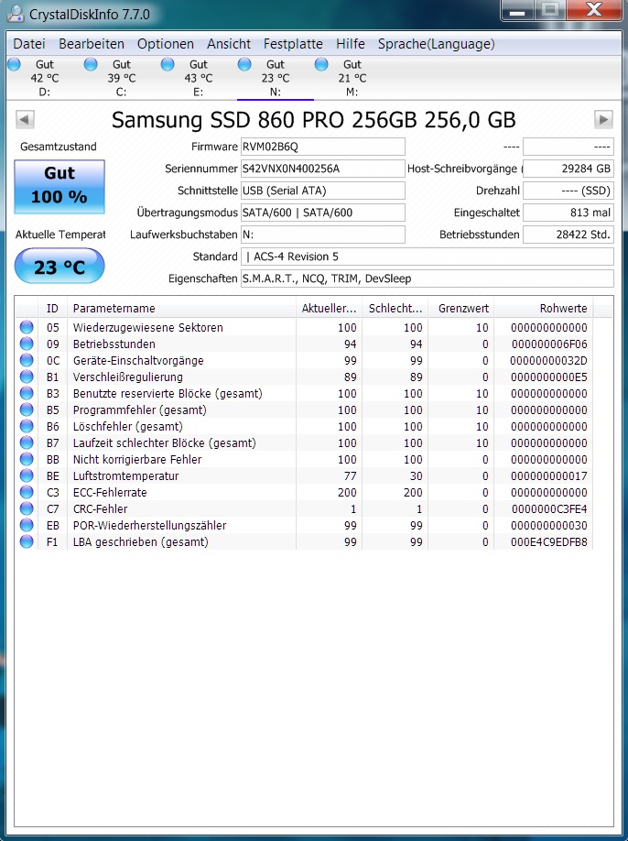Click the 23 °C temperature button
This screenshot has width=628, height=841.
click(x=60, y=266)
